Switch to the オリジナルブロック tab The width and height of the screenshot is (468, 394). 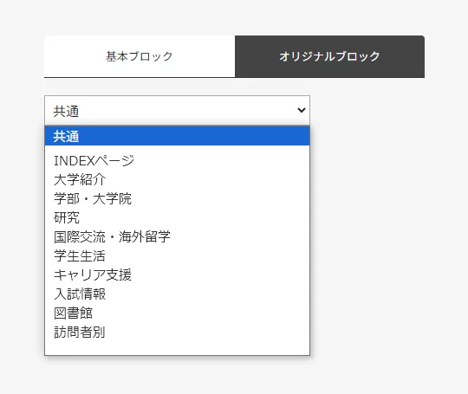click(x=330, y=56)
